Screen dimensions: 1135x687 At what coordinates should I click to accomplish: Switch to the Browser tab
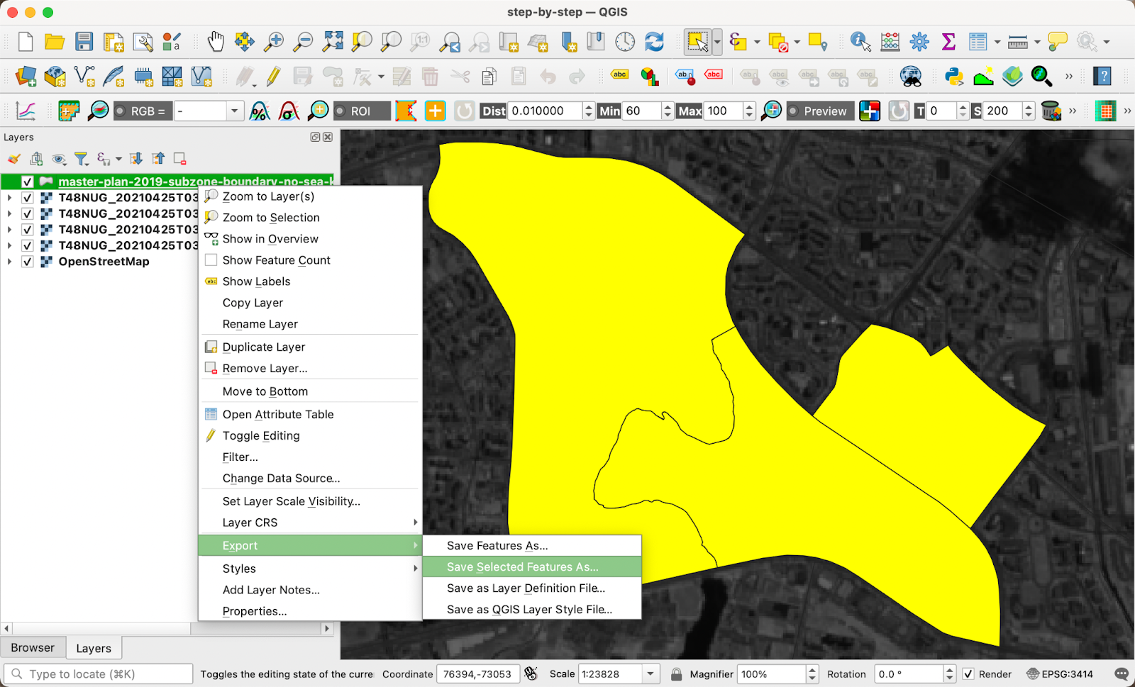coord(33,647)
